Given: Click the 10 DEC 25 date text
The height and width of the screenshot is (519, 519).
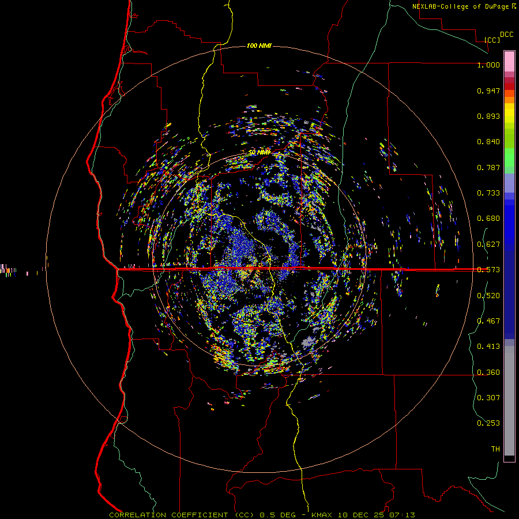Looking at the screenshot, I should click(x=361, y=515).
